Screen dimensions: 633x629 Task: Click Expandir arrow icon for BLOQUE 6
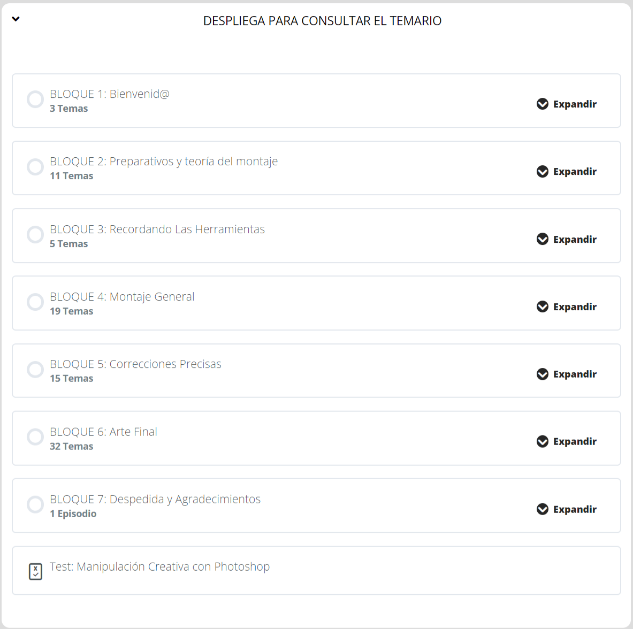coord(543,441)
